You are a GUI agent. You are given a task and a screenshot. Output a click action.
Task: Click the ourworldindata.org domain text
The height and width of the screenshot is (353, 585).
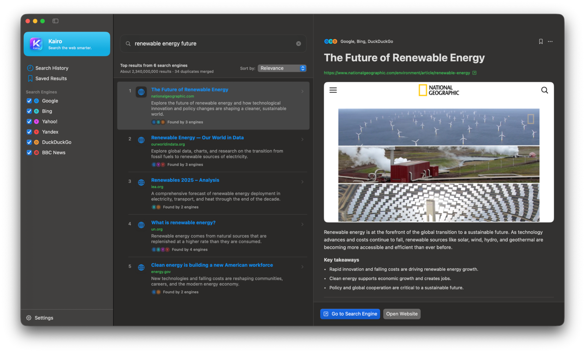168,144
